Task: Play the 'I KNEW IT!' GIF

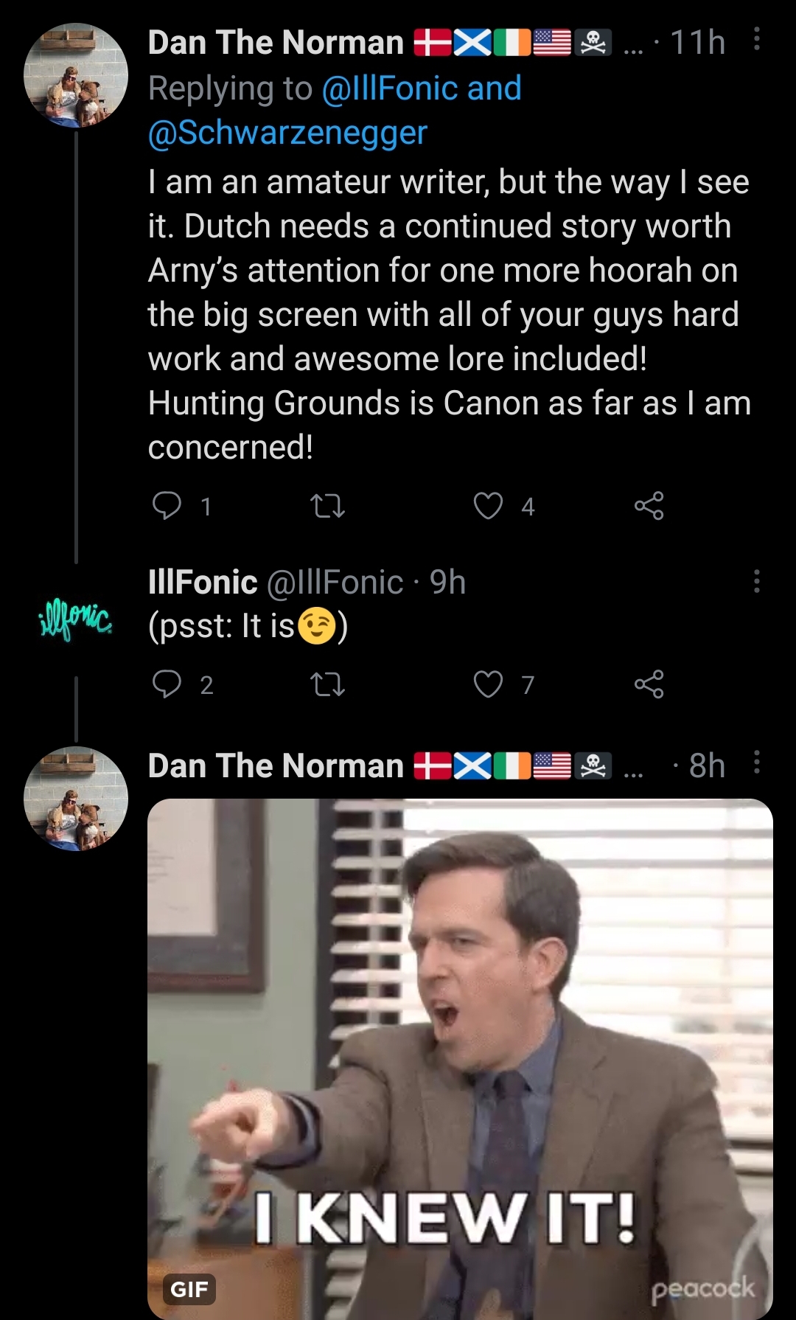Action: [460, 1032]
